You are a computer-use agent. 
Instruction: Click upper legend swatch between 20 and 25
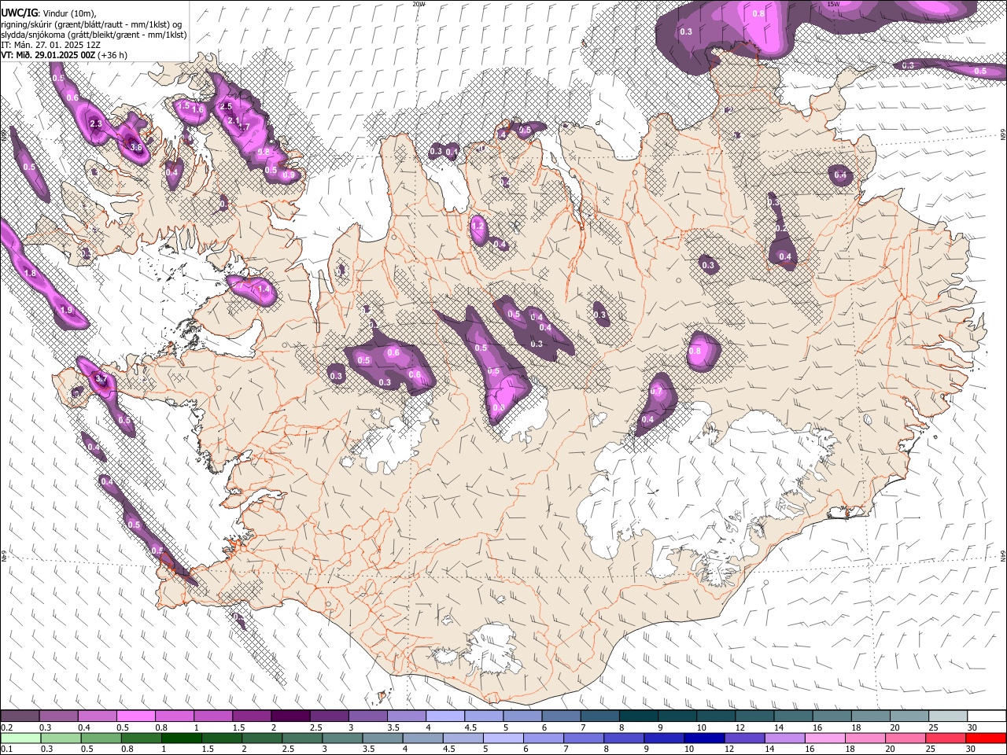(x=909, y=716)
